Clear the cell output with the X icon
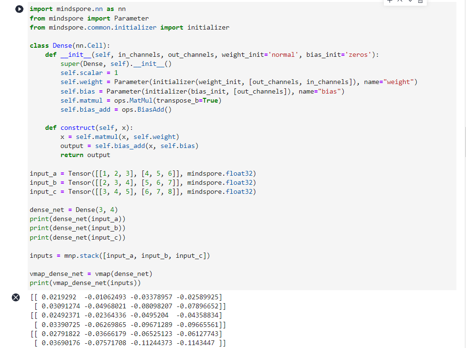This screenshot has height=348, width=466. [16, 297]
